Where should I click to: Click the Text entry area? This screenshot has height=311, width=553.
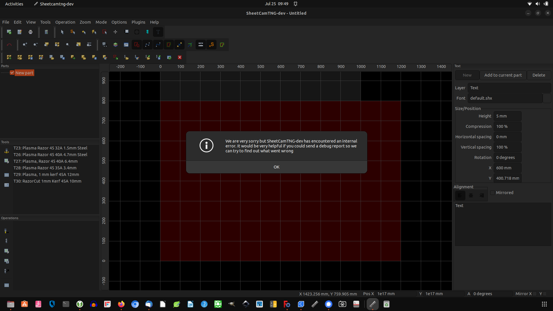click(503, 224)
